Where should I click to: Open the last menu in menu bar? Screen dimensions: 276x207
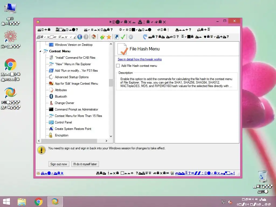tap(203, 30)
